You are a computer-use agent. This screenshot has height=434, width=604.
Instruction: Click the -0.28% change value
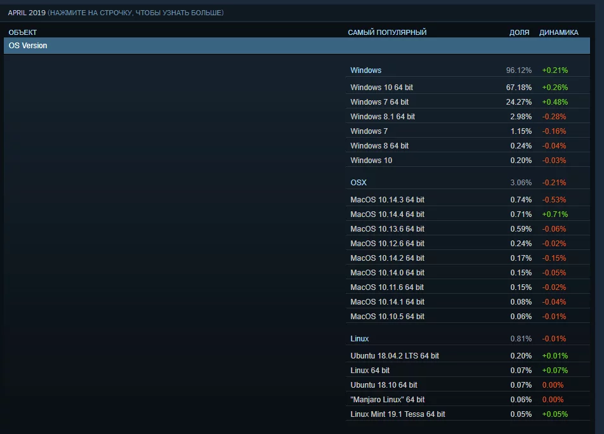[554, 117]
